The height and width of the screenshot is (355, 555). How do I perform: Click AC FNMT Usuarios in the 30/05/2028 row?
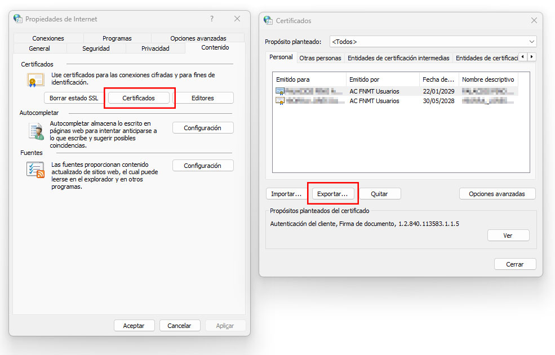(374, 101)
